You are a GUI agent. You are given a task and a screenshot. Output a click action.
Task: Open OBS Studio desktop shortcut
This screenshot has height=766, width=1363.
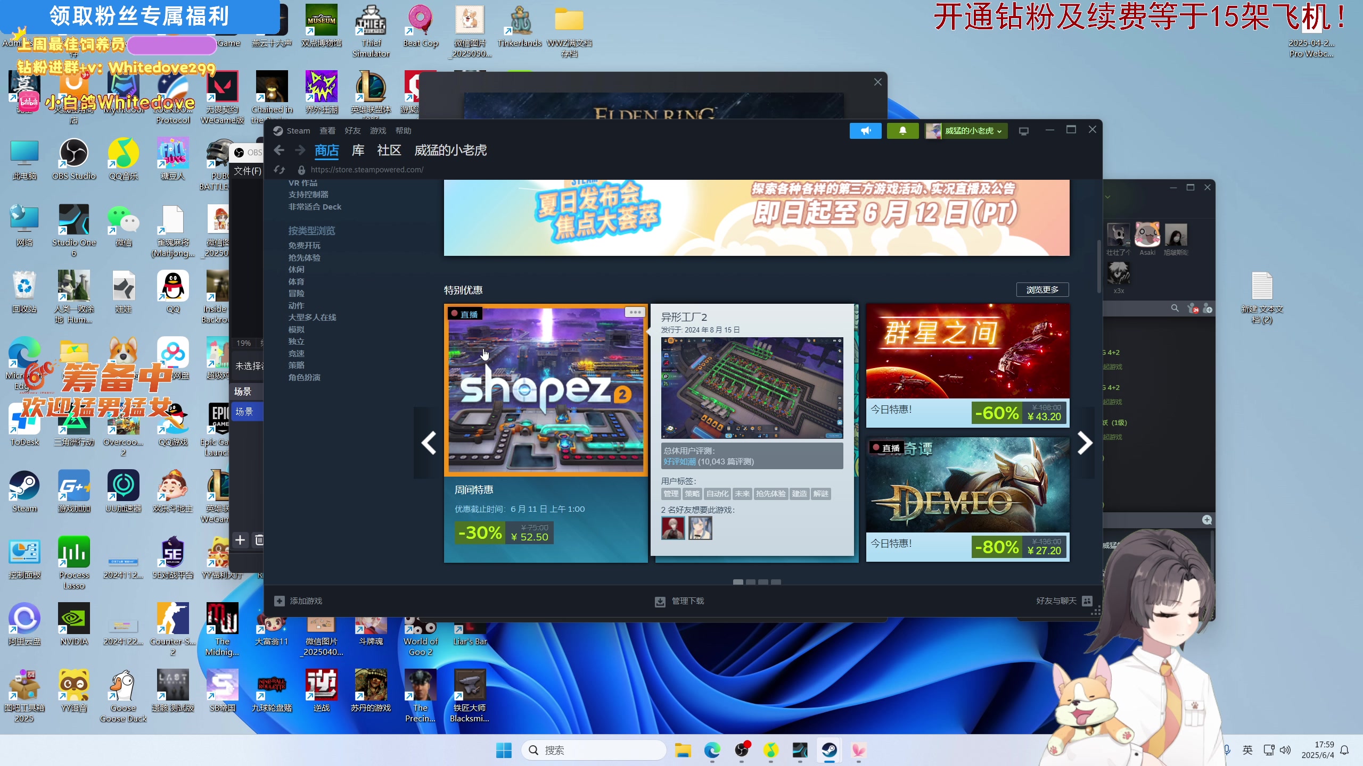(x=74, y=160)
